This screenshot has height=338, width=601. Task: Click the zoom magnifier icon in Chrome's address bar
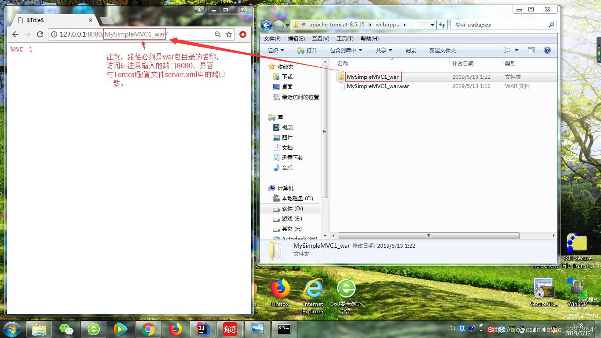click(x=217, y=34)
